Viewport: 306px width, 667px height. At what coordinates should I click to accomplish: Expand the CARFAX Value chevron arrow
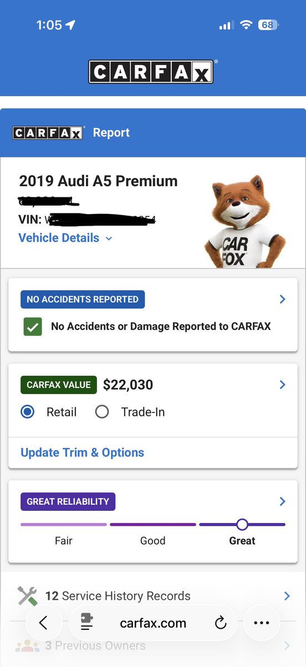(x=282, y=385)
